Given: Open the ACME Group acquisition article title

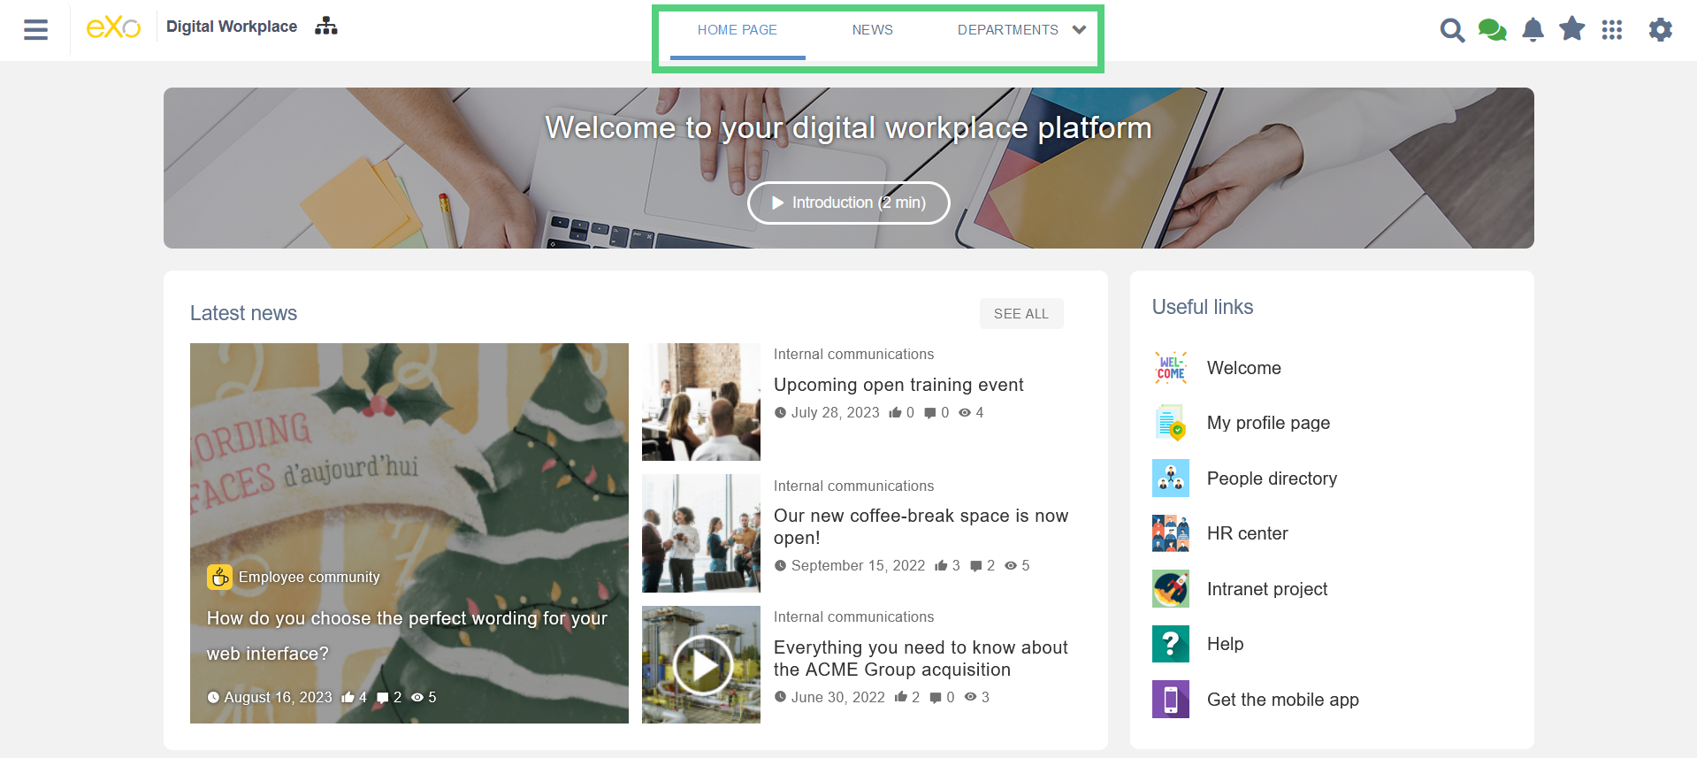Looking at the screenshot, I should pos(921,658).
